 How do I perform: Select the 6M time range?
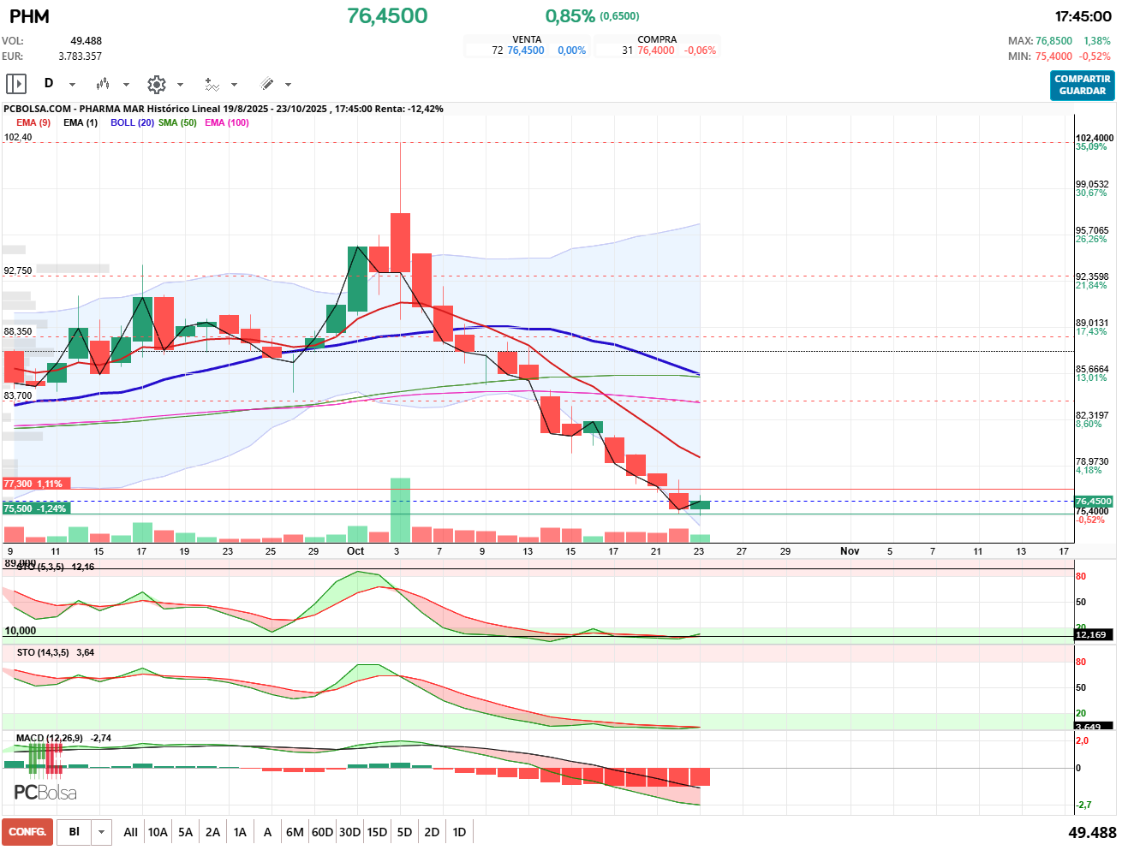coord(295,832)
